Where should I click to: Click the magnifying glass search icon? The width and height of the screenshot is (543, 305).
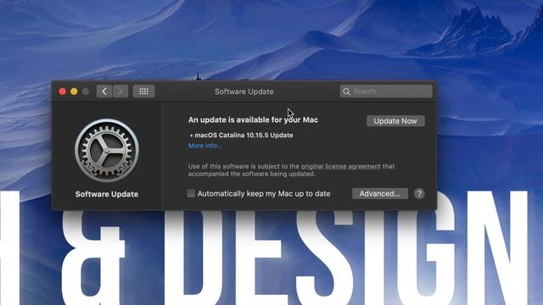tap(346, 91)
